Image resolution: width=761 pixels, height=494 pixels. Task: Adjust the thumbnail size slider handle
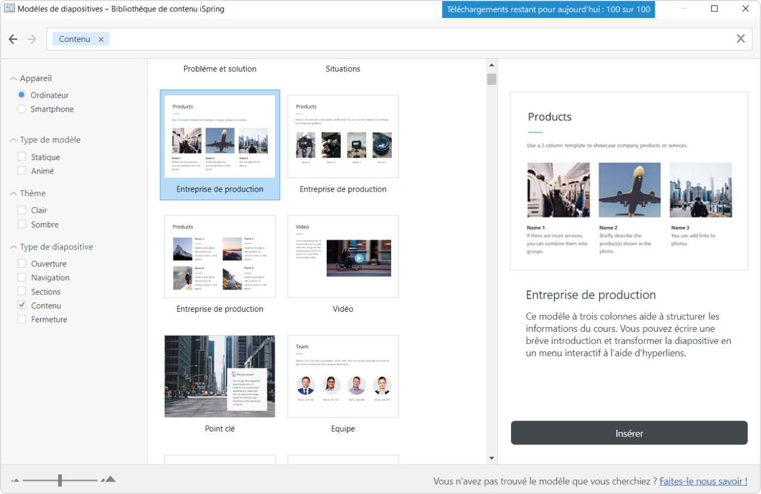(60, 480)
